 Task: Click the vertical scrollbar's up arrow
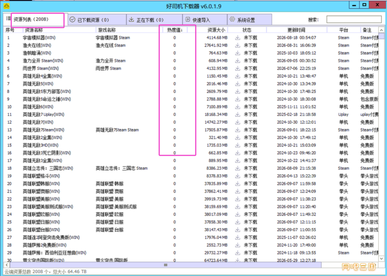381,30
